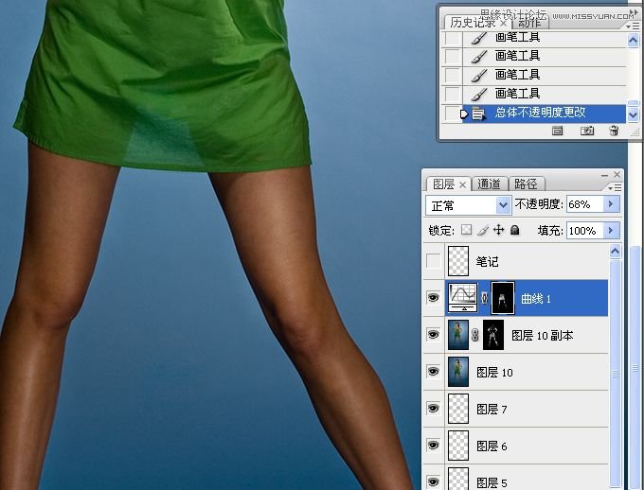Select the 图层 7 layer name
The image size is (644, 490).
pos(492,409)
